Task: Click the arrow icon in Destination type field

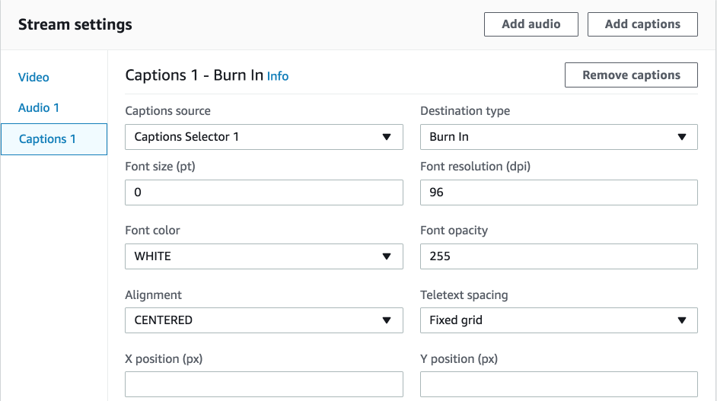Action: [x=682, y=137]
